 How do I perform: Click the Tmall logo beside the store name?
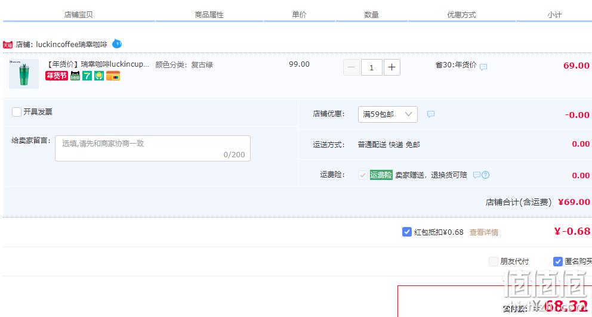pos(8,45)
